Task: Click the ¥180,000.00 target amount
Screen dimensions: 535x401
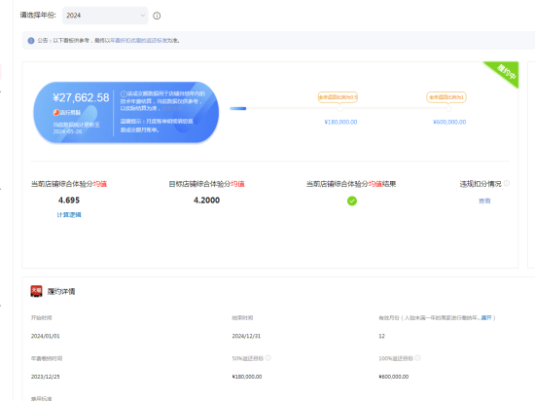Action: point(340,123)
